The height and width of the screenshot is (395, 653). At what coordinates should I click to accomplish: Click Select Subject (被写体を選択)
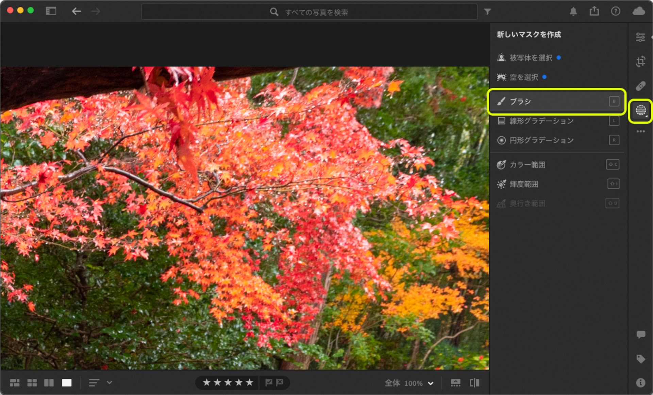pyautogui.click(x=530, y=58)
